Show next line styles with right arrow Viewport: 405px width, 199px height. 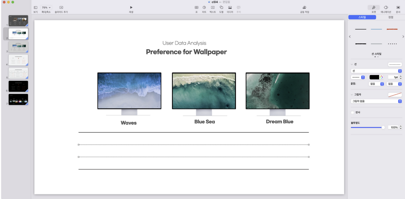(403, 37)
